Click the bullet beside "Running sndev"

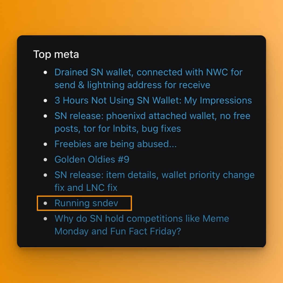45,203
